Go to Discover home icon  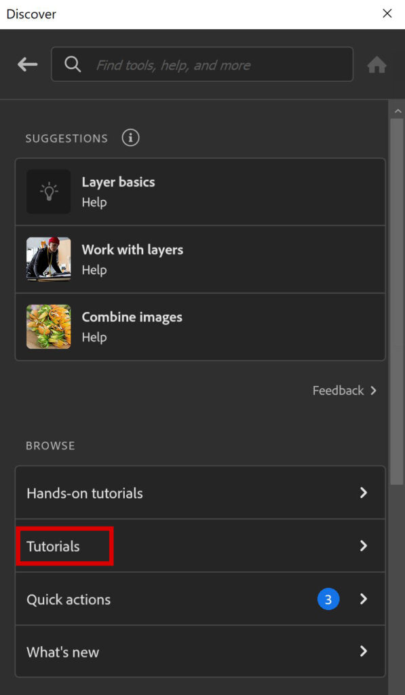(x=377, y=65)
